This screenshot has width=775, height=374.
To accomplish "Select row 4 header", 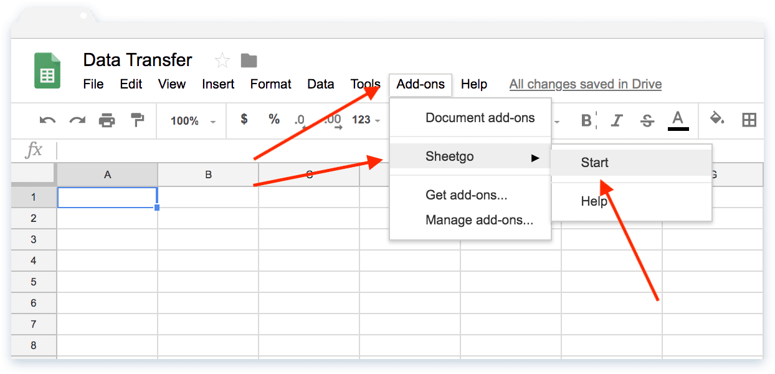I will tap(34, 261).
